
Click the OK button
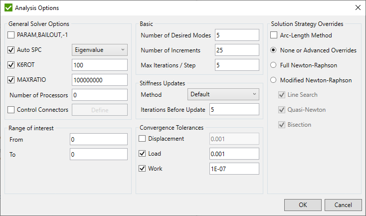[x=303, y=205]
